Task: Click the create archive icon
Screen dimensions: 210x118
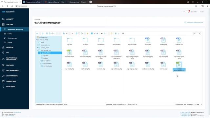Action: [112, 33]
